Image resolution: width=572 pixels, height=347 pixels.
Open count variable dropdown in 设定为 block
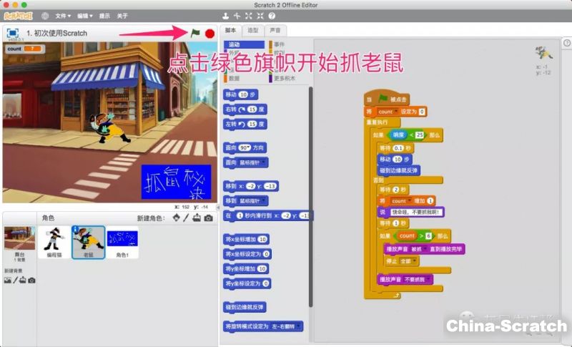click(394, 112)
